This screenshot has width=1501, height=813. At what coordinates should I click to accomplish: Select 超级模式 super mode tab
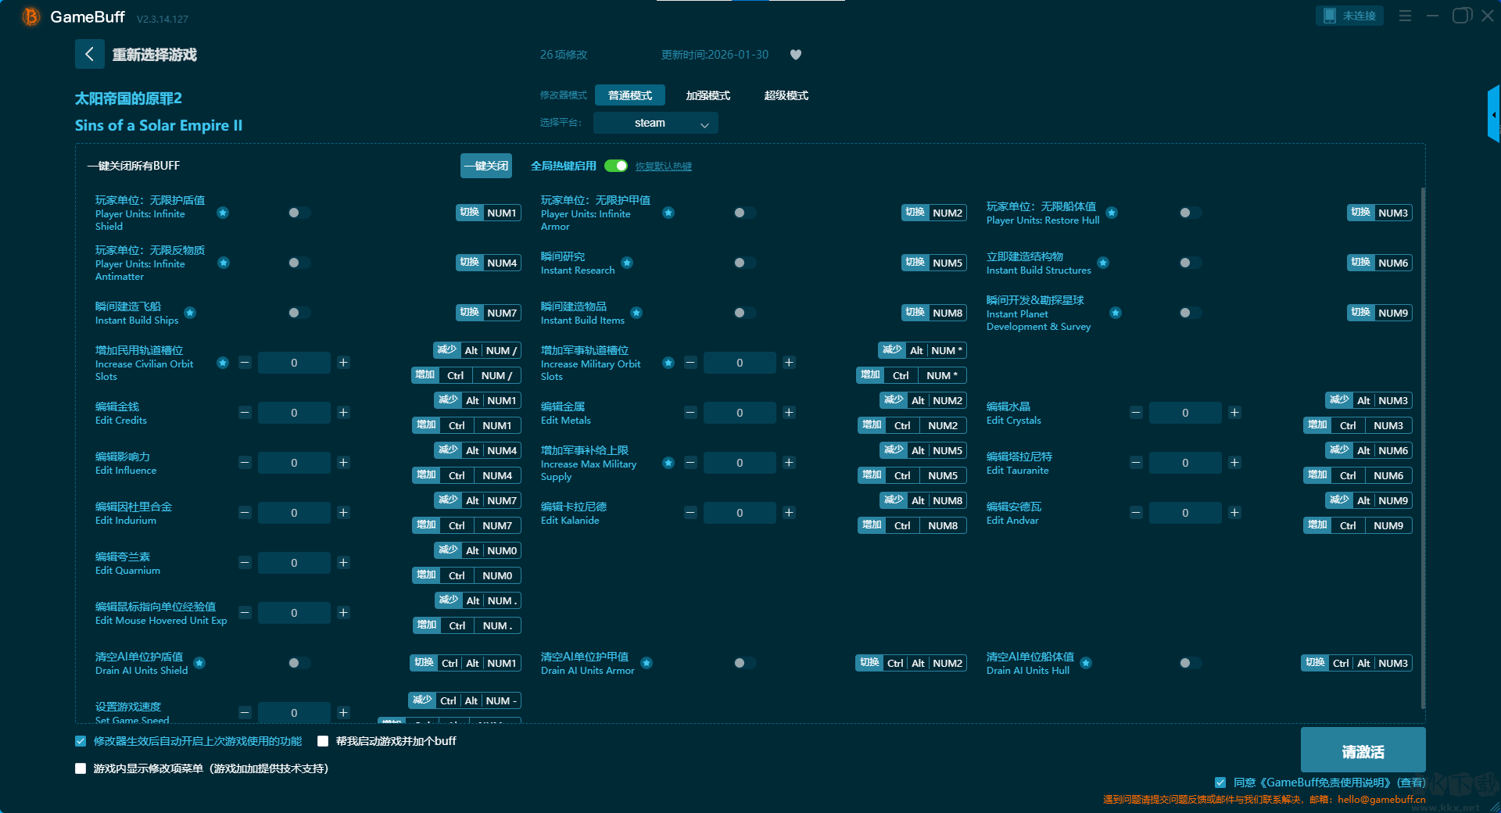coord(786,95)
